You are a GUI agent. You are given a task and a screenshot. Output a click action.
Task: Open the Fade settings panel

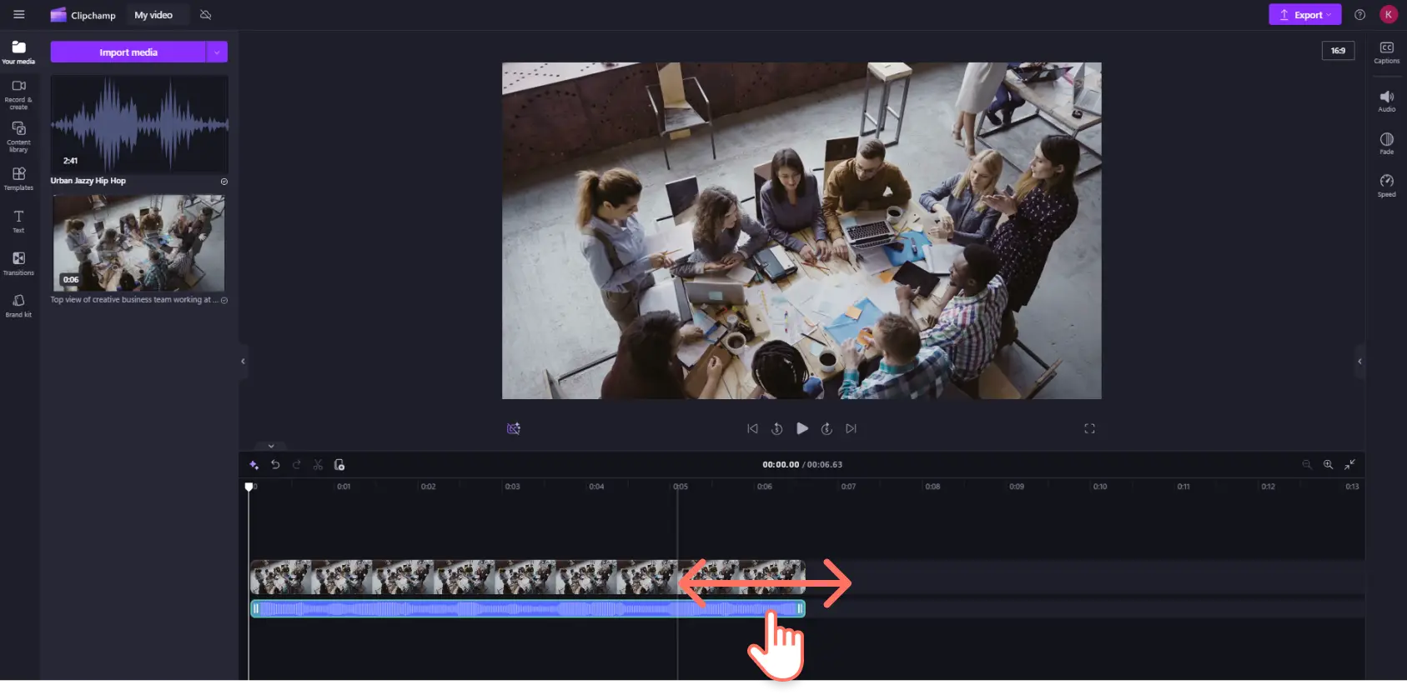pos(1386,142)
